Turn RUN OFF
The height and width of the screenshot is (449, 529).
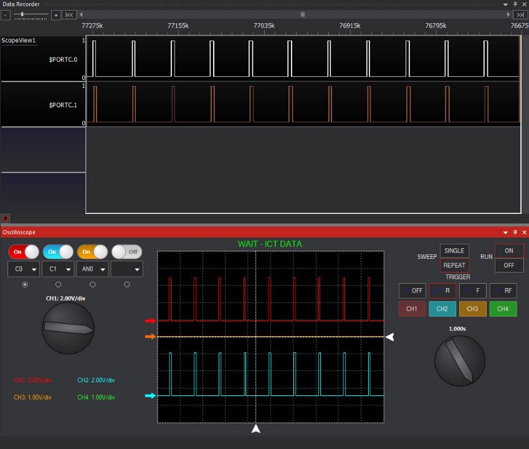coord(509,266)
